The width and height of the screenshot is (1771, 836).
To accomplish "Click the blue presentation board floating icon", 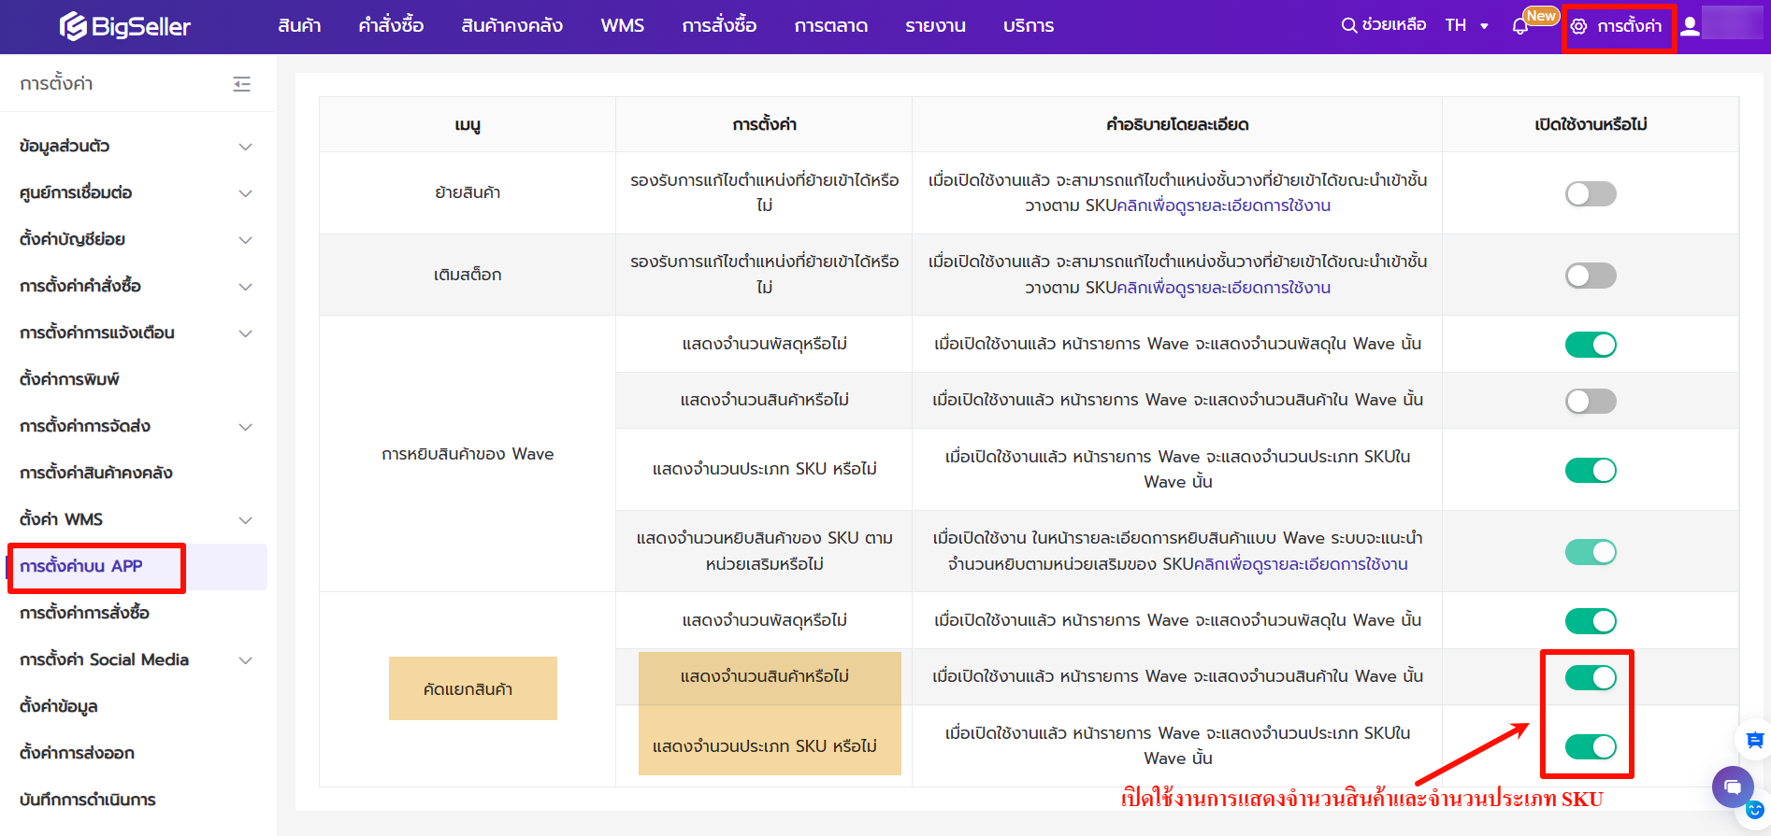I will pyautogui.click(x=1754, y=741).
